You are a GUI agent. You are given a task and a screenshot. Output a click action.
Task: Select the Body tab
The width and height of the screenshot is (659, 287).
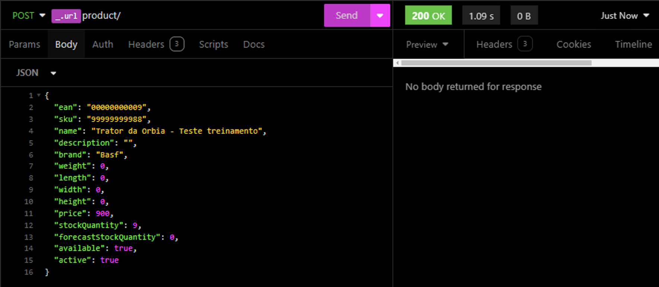(66, 44)
